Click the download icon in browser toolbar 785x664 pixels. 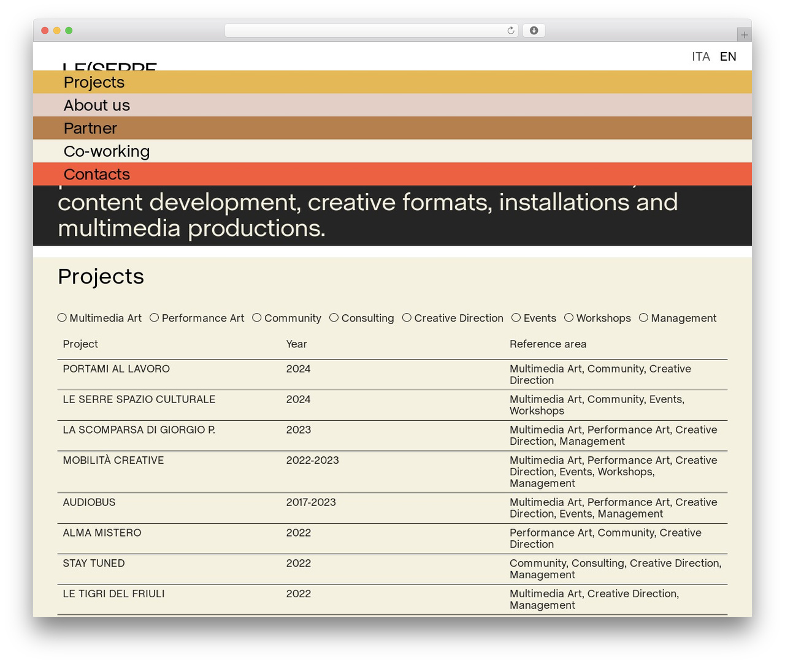click(x=534, y=31)
